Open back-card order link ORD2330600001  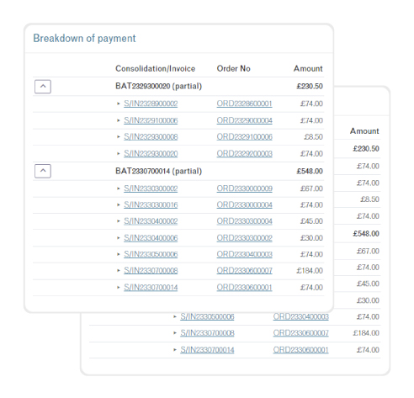click(x=300, y=350)
